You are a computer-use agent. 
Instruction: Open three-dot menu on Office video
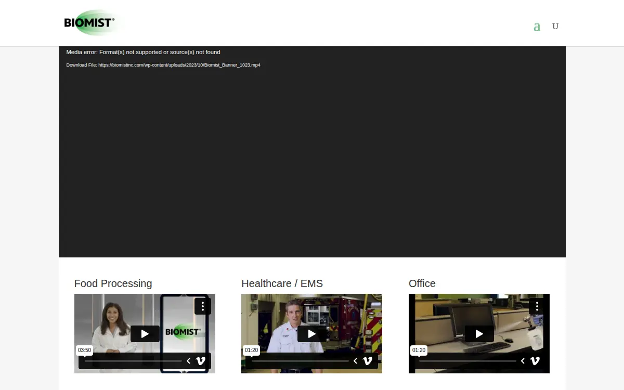[537, 306]
